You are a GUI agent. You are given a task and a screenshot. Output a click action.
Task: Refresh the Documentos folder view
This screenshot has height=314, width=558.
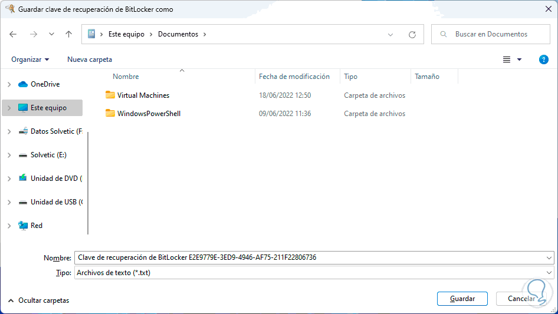pyautogui.click(x=412, y=35)
